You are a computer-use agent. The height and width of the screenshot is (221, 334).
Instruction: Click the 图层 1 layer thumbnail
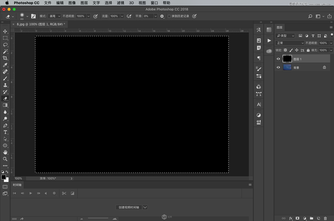287,59
